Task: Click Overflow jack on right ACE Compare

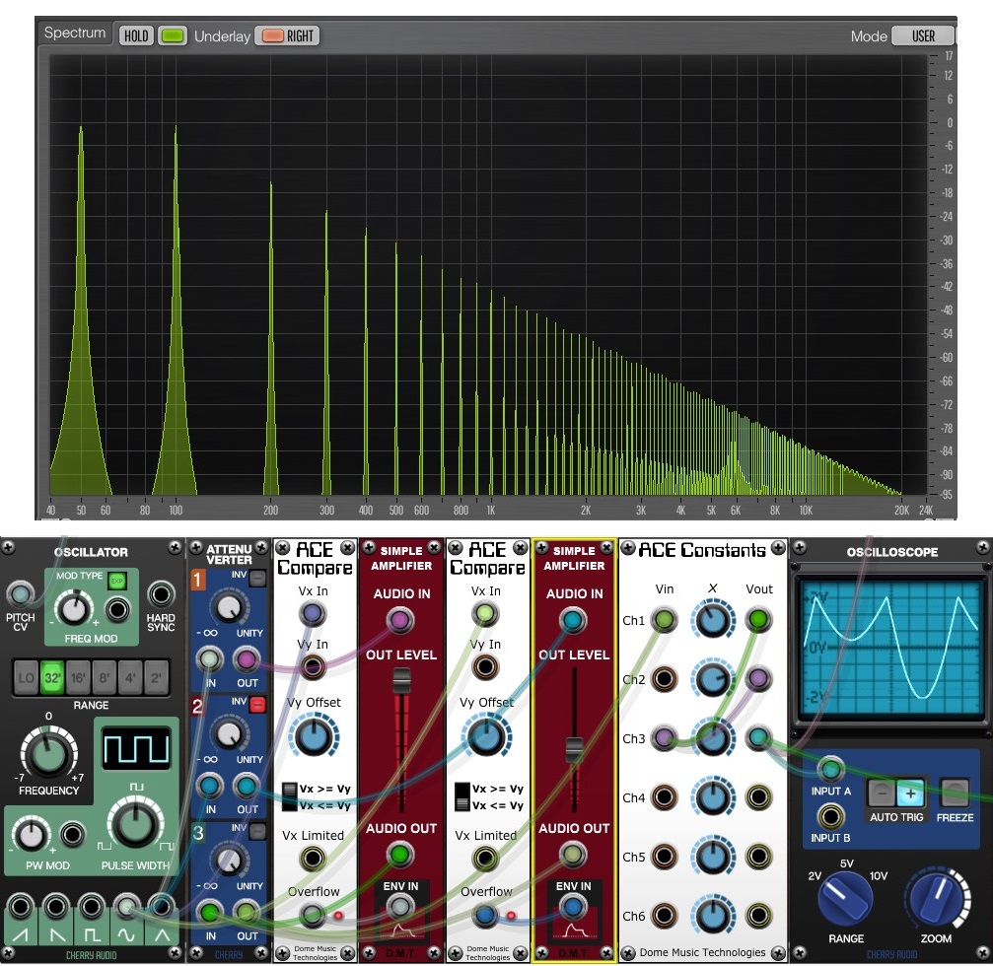Action: [485, 915]
